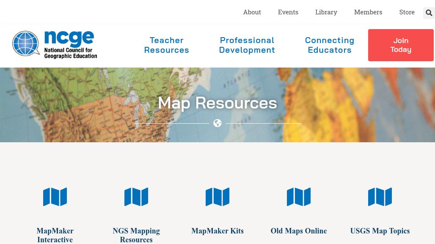Open the About menu item
The height and width of the screenshot is (244, 435).
(x=252, y=12)
